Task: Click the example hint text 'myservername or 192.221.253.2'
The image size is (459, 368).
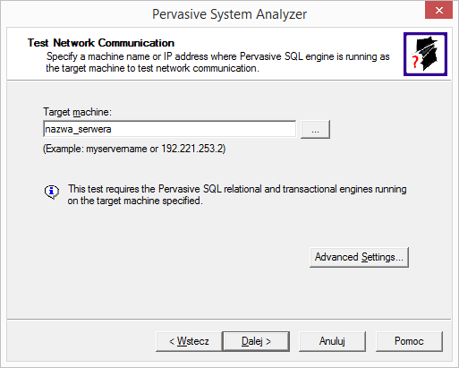Action: tap(155, 149)
